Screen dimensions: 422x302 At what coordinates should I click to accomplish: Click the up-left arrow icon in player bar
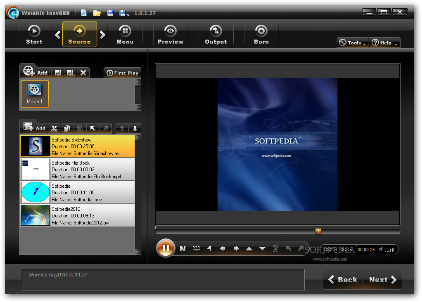pos(289,249)
